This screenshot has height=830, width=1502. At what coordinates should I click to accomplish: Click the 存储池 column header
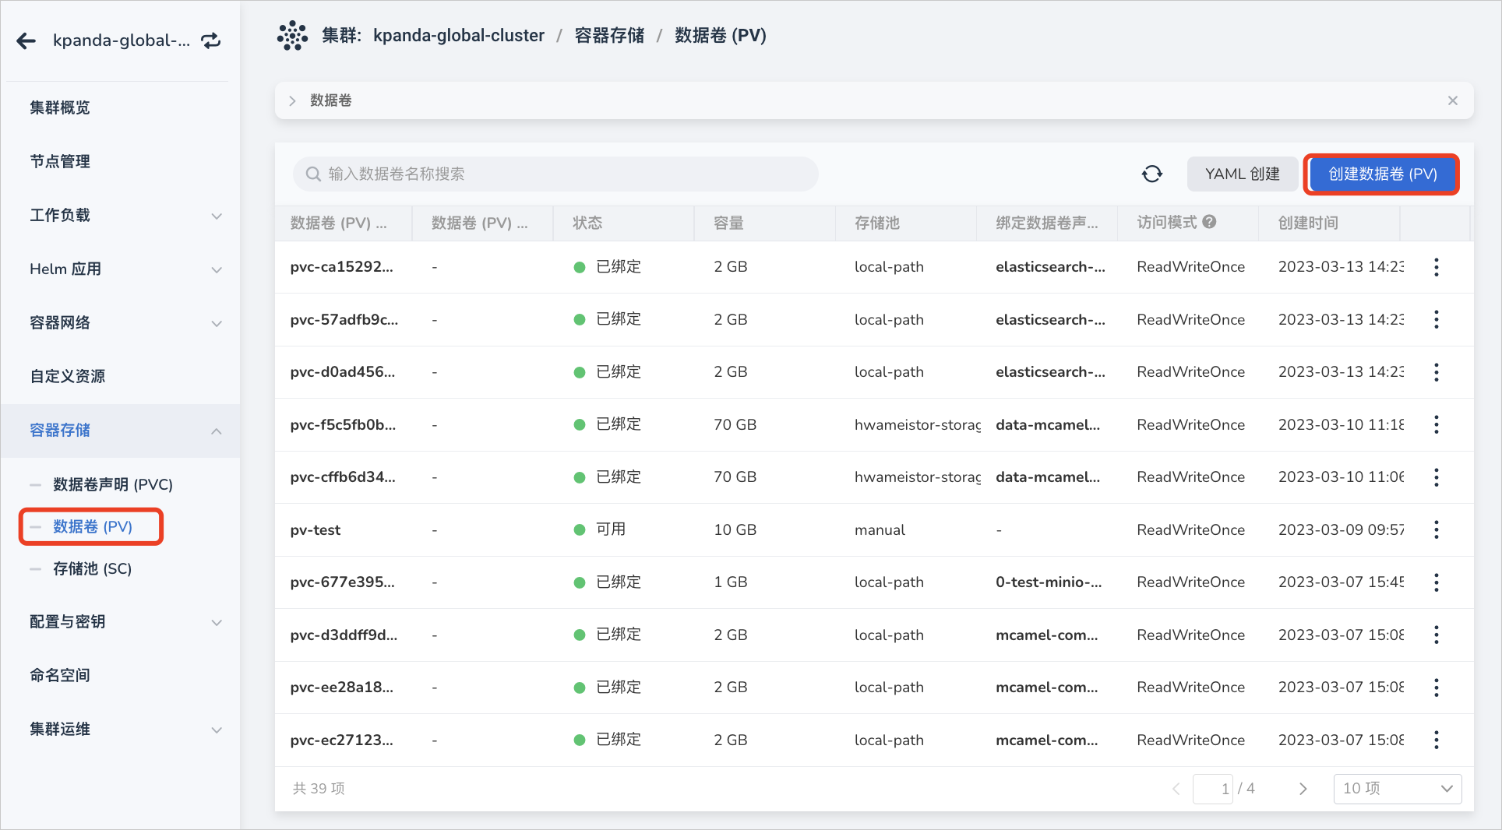(877, 223)
